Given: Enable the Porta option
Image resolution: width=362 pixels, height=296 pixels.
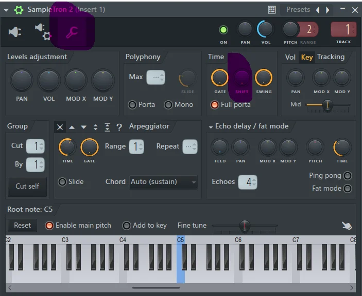Looking at the screenshot, I should 132,105.
